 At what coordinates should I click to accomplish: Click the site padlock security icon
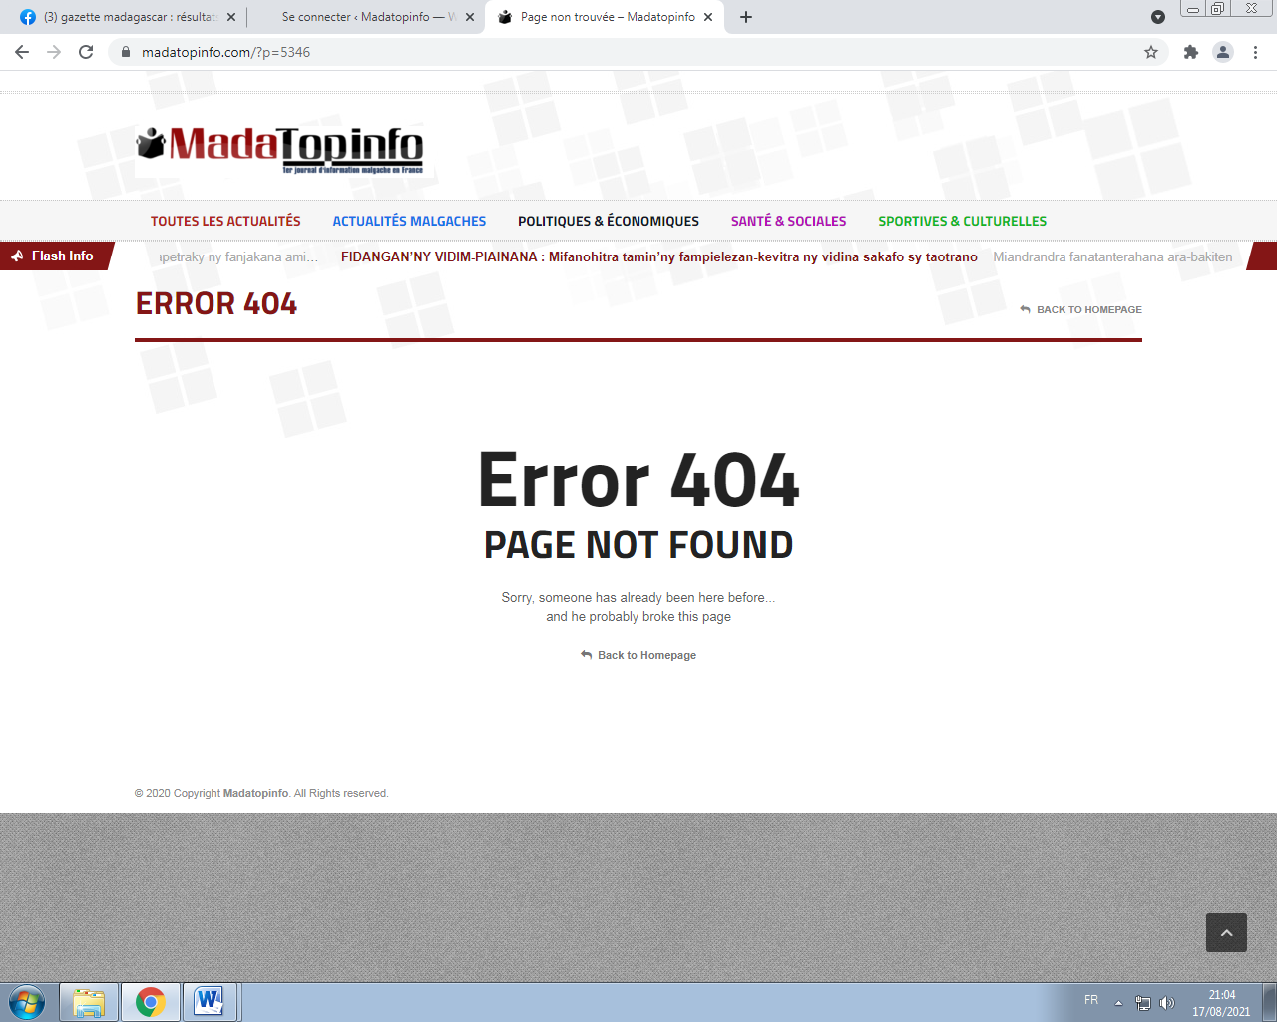click(126, 52)
